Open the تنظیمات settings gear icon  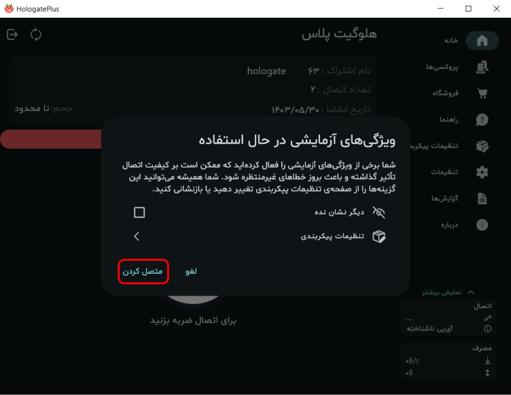point(482,172)
